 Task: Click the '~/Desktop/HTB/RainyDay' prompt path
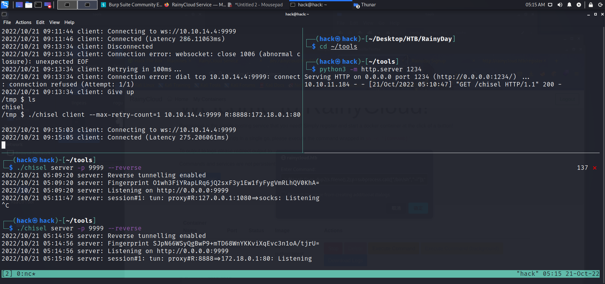[410, 39]
